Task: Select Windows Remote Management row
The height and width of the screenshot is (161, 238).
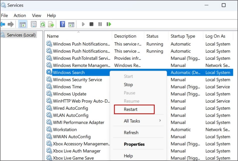Action: click(x=82, y=66)
